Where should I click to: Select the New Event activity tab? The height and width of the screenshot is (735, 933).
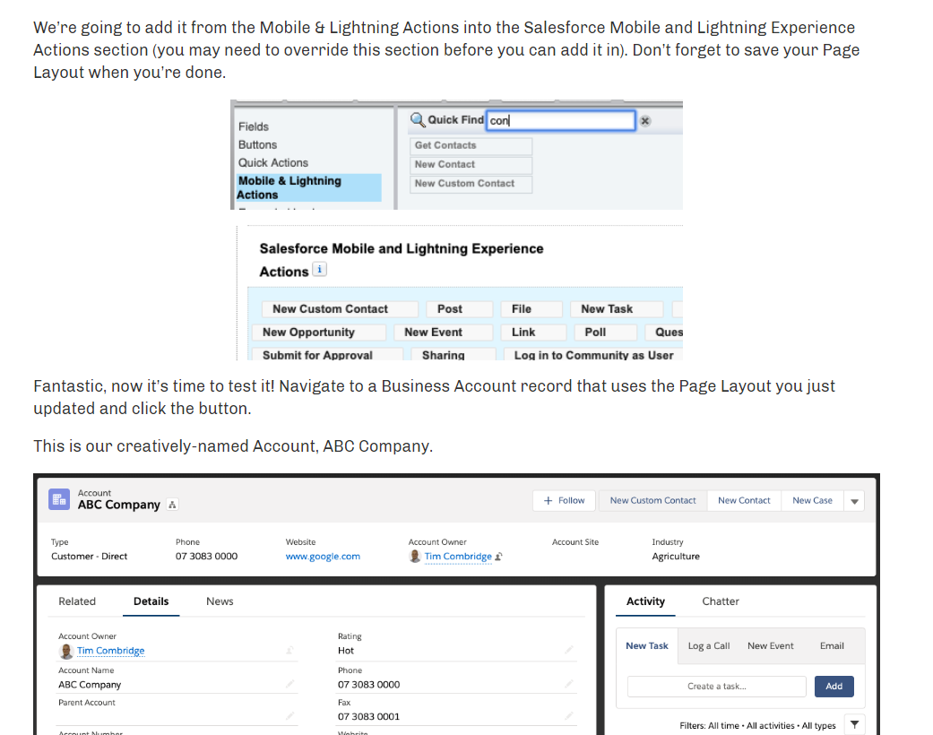point(771,645)
